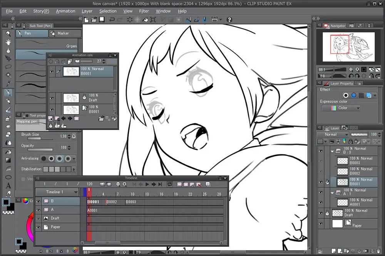
Task: Hide the Draft layer in Timeline panel
Action: (38, 218)
